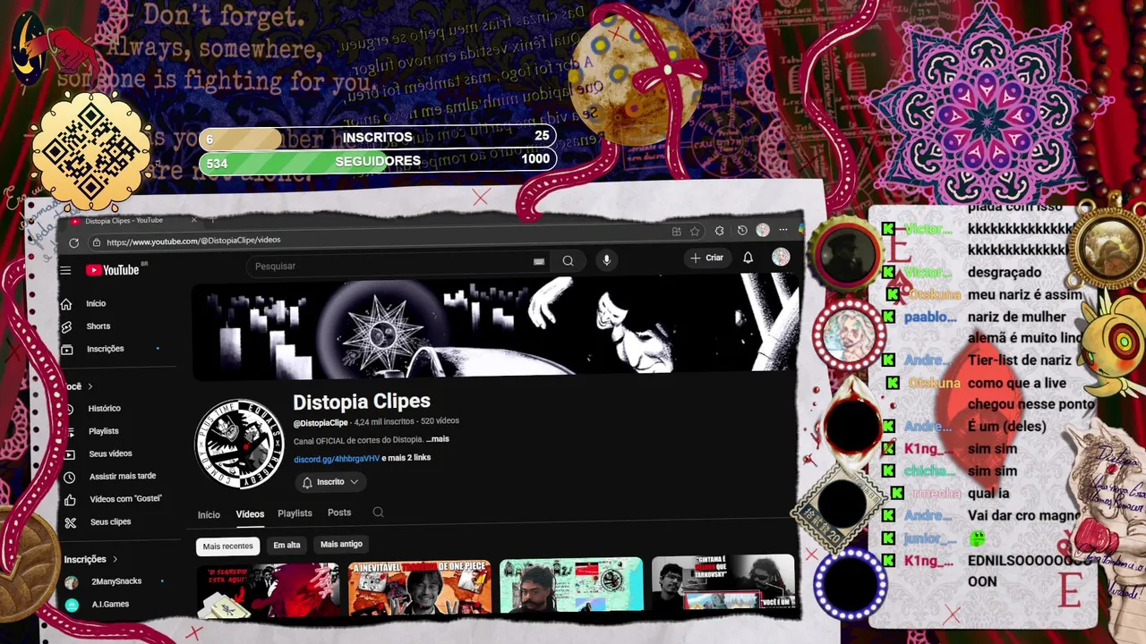
Task: Open the 2ManySnacks subscription
Action: tap(115, 581)
